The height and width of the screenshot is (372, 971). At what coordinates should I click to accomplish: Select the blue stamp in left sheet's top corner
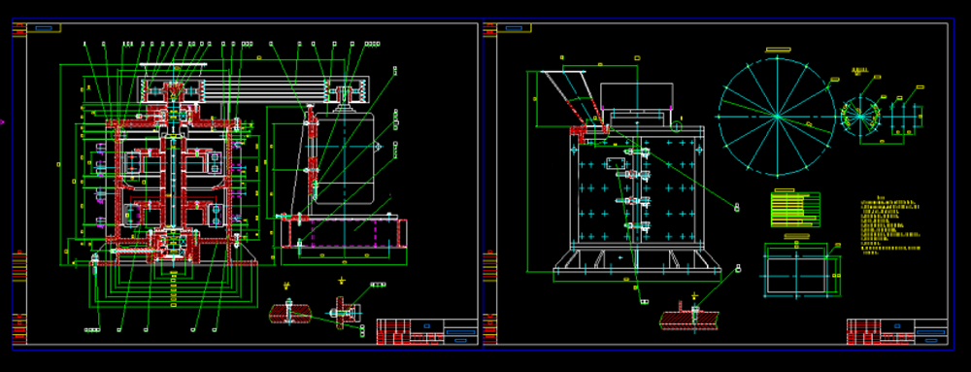pyautogui.click(x=44, y=28)
